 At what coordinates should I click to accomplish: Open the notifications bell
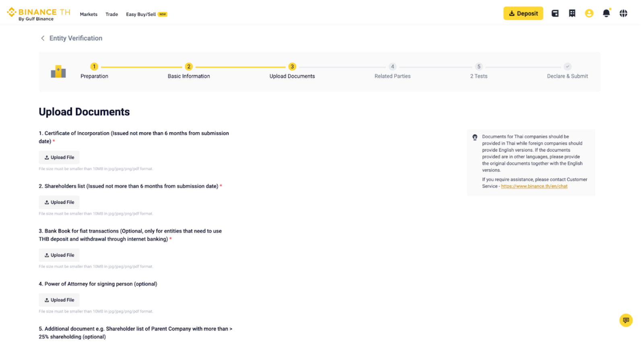(x=606, y=13)
